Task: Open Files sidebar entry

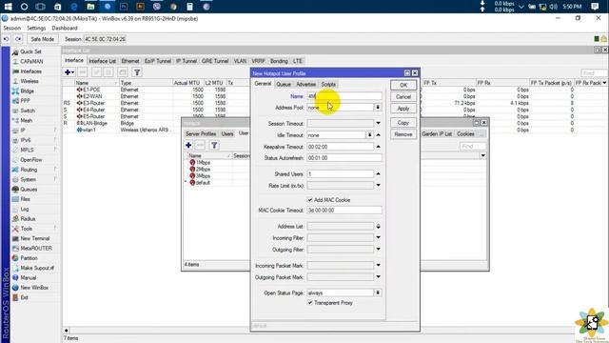Action: [25, 199]
